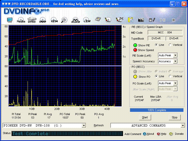Toggle the green Show PIE indicator
This screenshot has width=188, height=141.
click(135, 45)
